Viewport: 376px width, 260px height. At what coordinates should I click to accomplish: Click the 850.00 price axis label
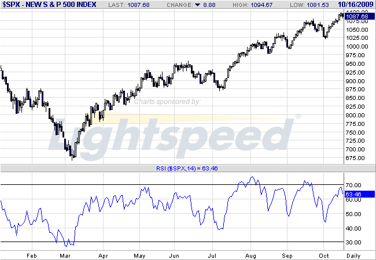(355, 98)
